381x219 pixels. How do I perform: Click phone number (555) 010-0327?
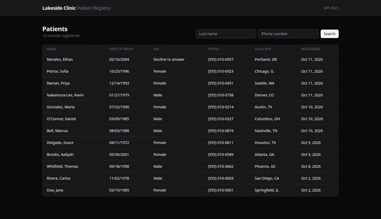tap(221, 119)
